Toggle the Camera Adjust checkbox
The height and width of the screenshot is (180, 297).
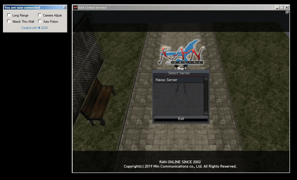coord(40,15)
